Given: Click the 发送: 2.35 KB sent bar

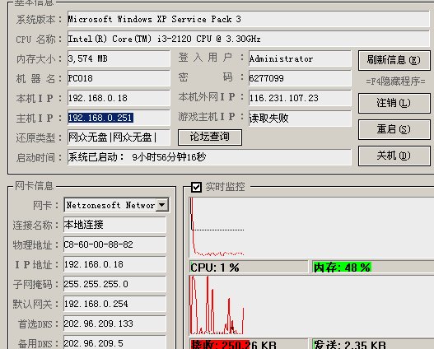Looking at the screenshot, I should click(373, 344).
